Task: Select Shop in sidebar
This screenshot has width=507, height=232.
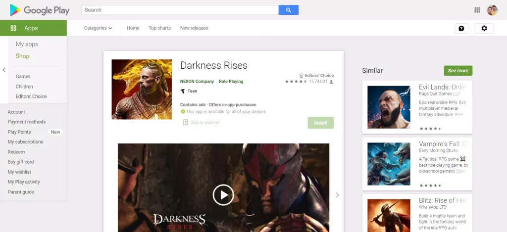Action: click(x=22, y=56)
